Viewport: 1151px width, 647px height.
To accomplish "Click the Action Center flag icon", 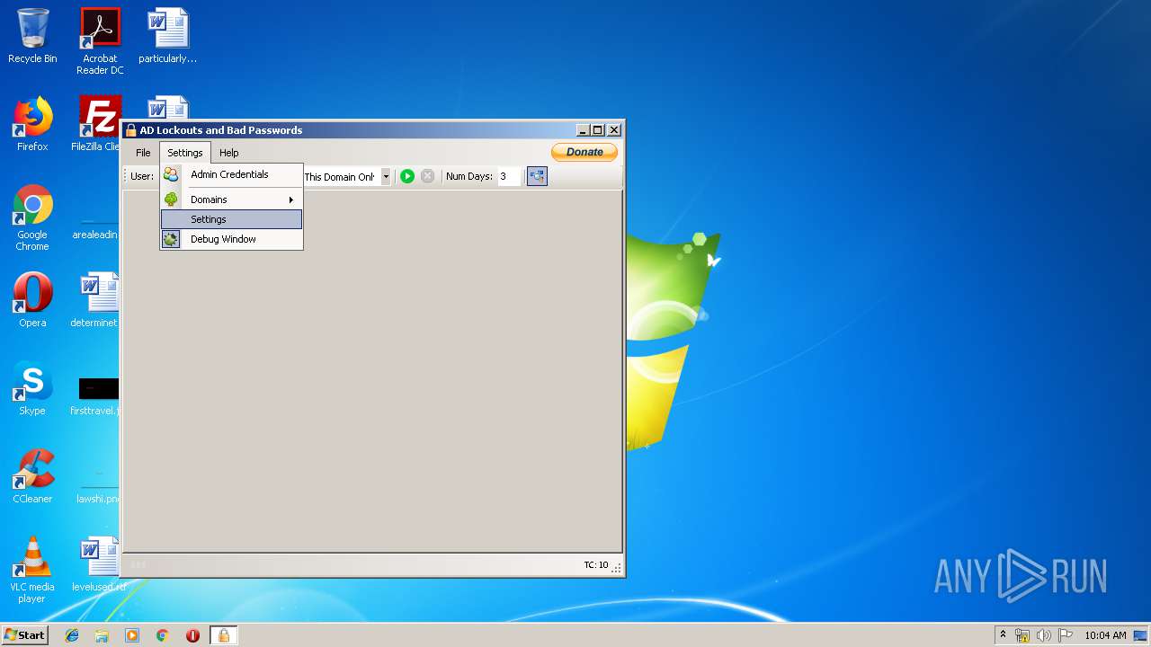I will [x=1066, y=635].
